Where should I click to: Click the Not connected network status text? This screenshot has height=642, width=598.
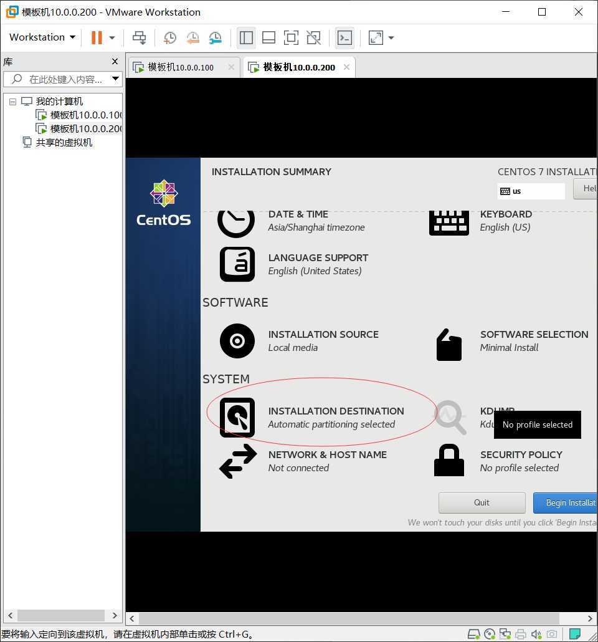point(298,468)
